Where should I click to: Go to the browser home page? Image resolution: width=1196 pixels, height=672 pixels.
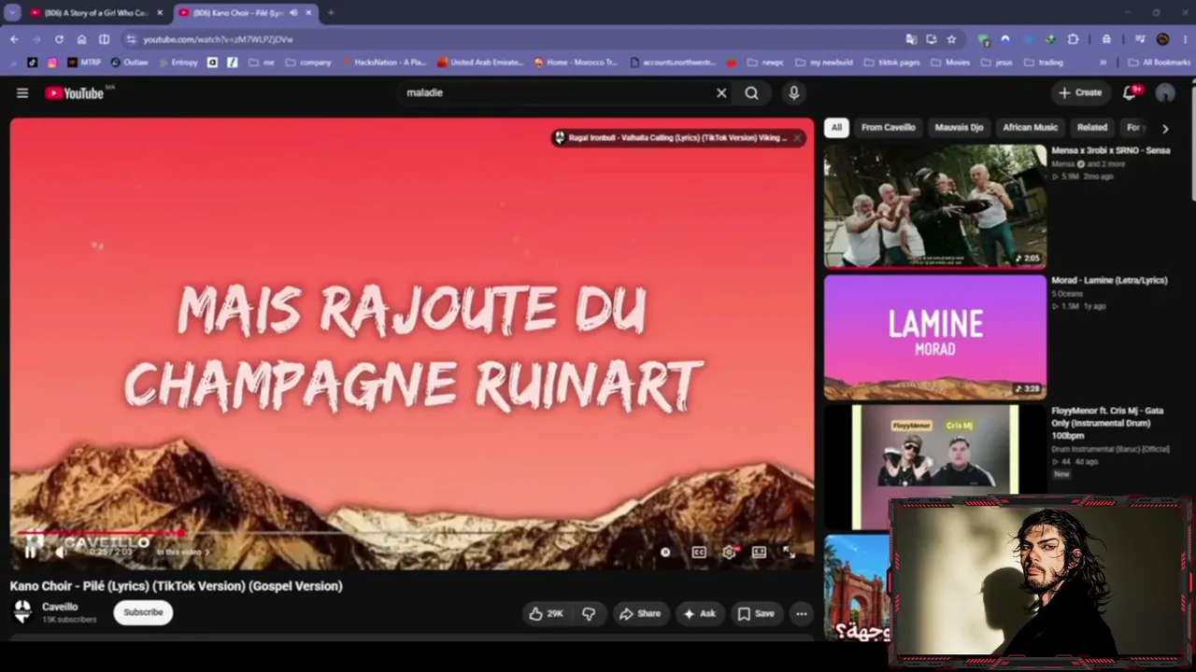81,39
